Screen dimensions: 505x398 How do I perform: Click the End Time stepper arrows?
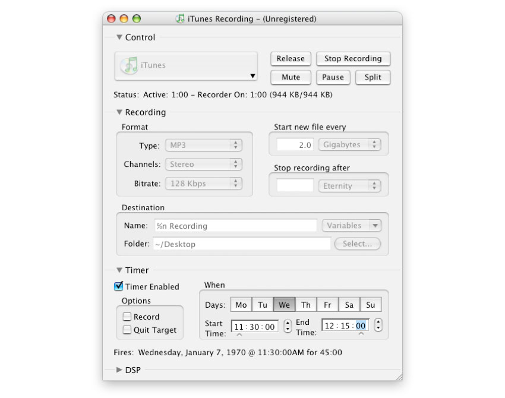[378, 325]
